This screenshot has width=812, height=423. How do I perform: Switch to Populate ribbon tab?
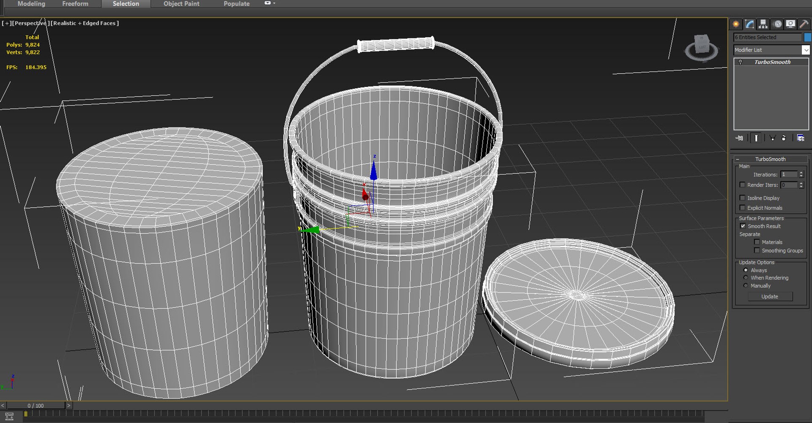click(236, 4)
